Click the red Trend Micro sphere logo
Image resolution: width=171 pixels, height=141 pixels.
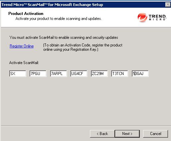[142, 17]
